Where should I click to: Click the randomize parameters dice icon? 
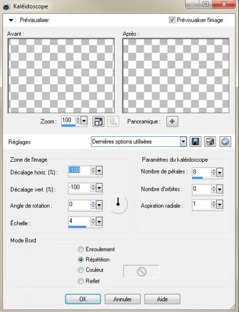tap(210, 142)
